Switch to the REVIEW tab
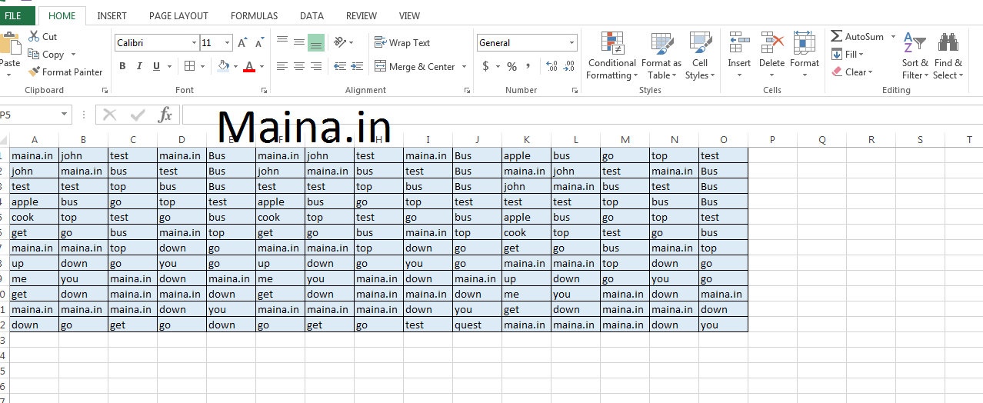Screen dimensions: 983x403 coord(362,15)
